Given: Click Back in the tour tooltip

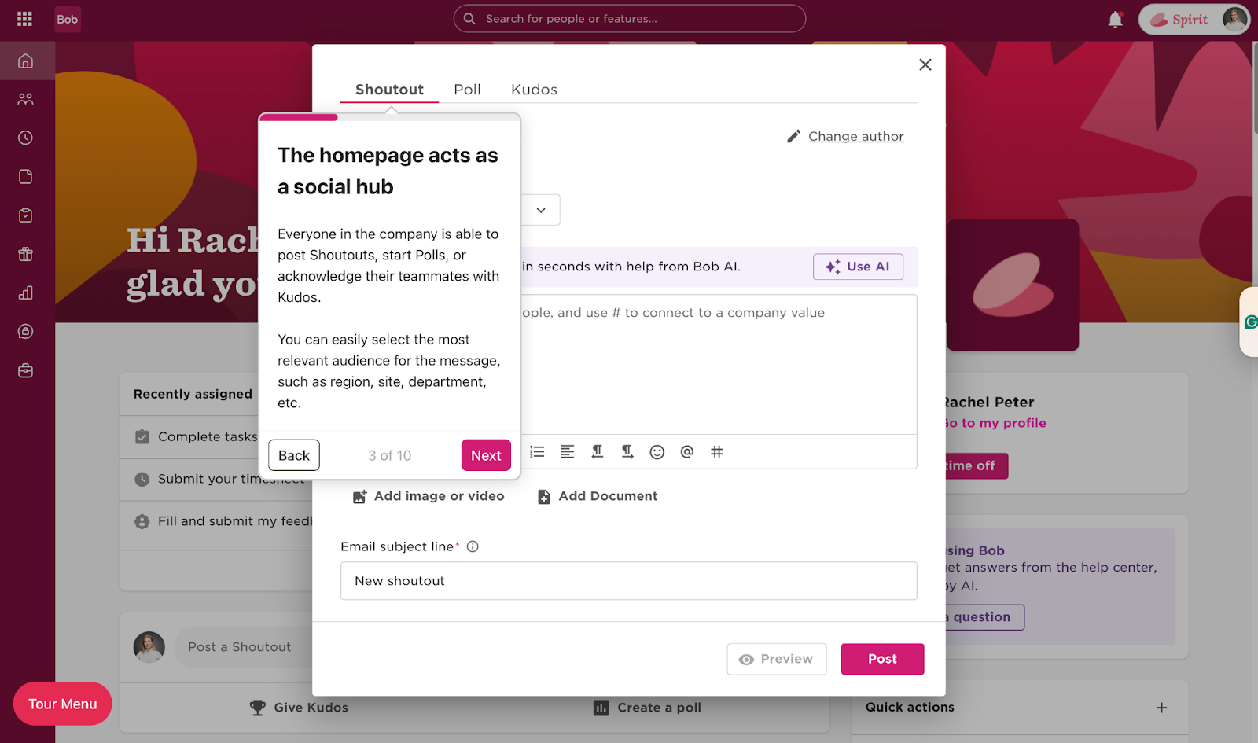Looking at the screenshot, I should 294,455.
